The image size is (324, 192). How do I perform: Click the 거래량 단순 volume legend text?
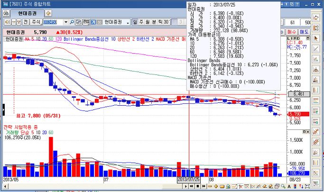[x=18, y=132]
